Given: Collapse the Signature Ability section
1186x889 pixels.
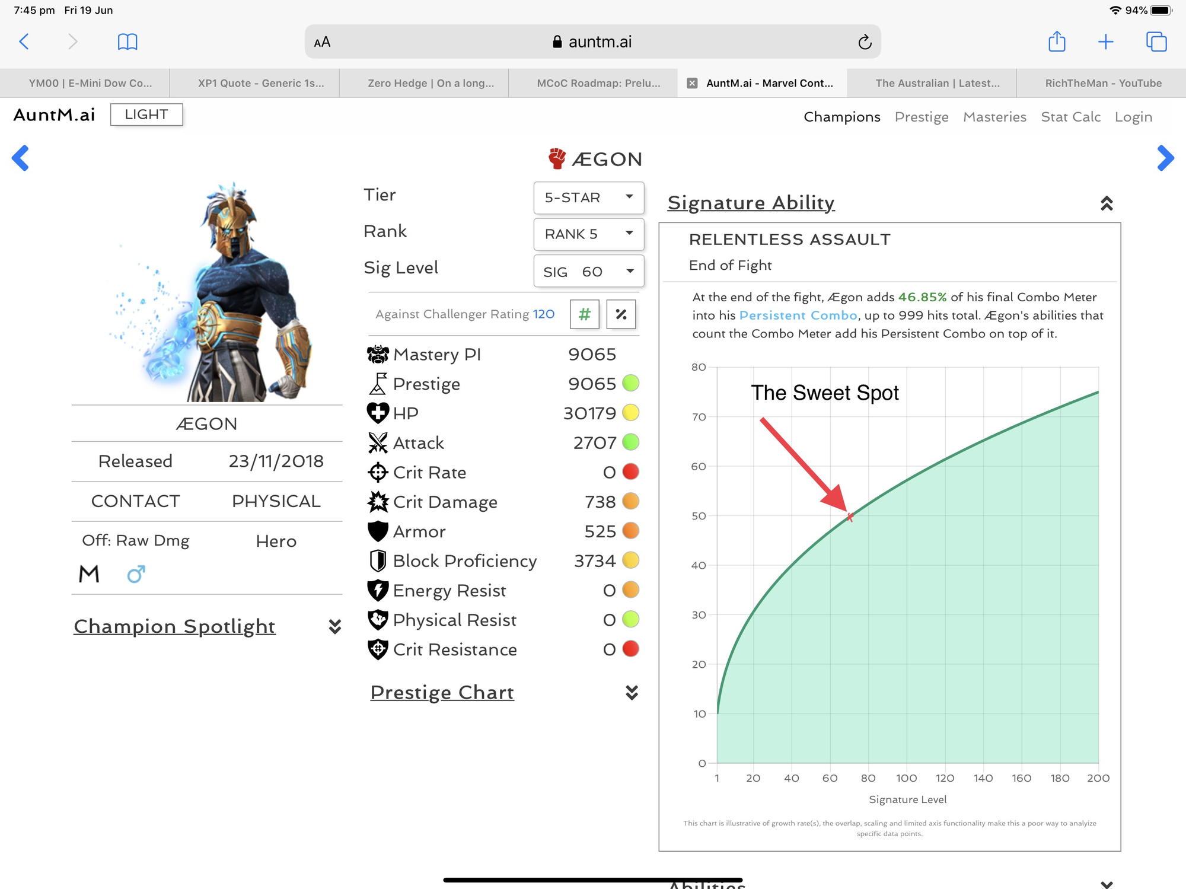Looking at the screenshot, I should click(1107, 203).
